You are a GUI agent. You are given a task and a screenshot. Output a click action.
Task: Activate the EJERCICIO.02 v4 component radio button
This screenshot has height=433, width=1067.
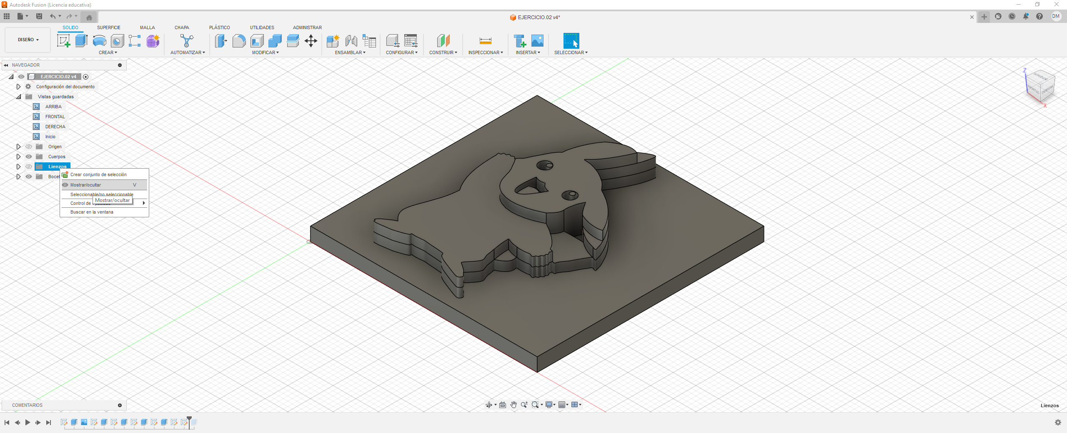pyautogui.click(x=86, y=77)
